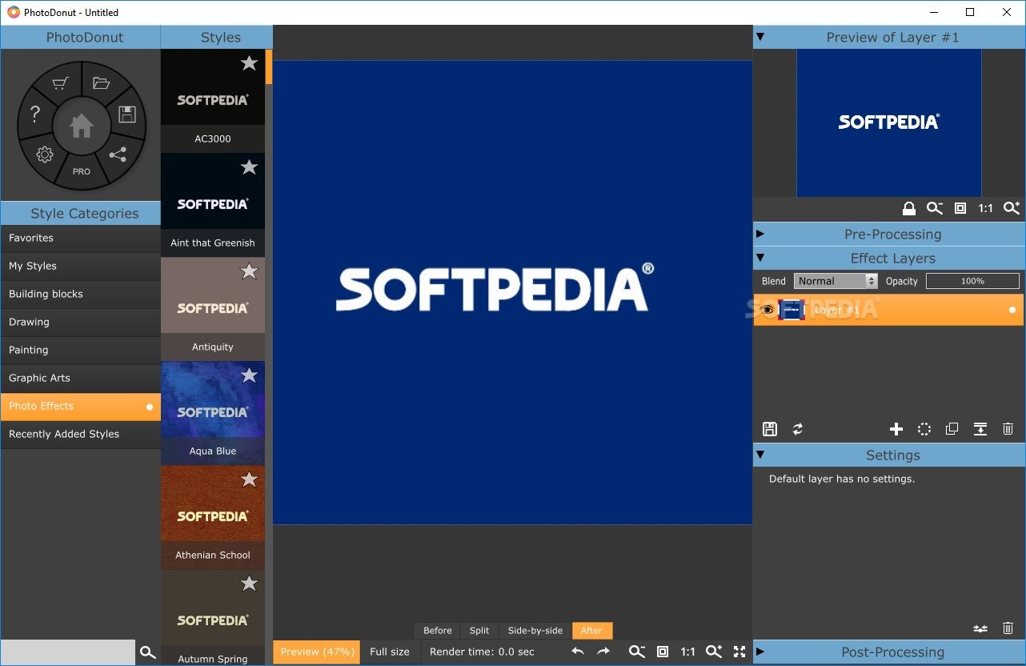Add a new effect layer with plus

point(896,429)
